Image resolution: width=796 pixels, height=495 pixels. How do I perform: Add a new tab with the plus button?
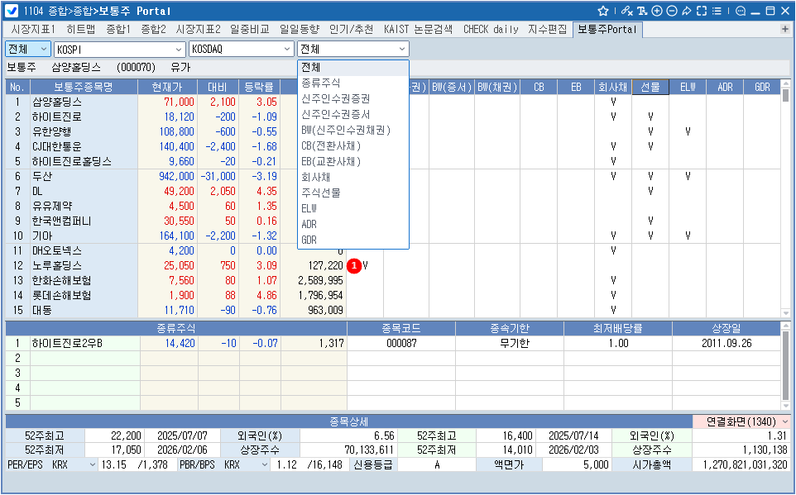(784, 29)
